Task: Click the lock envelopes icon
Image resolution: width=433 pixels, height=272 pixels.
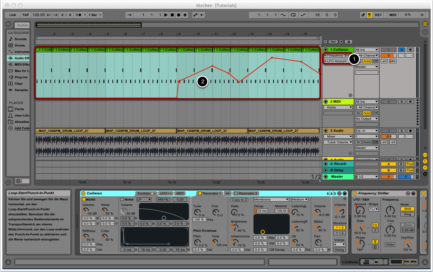Action: point(349,42)
